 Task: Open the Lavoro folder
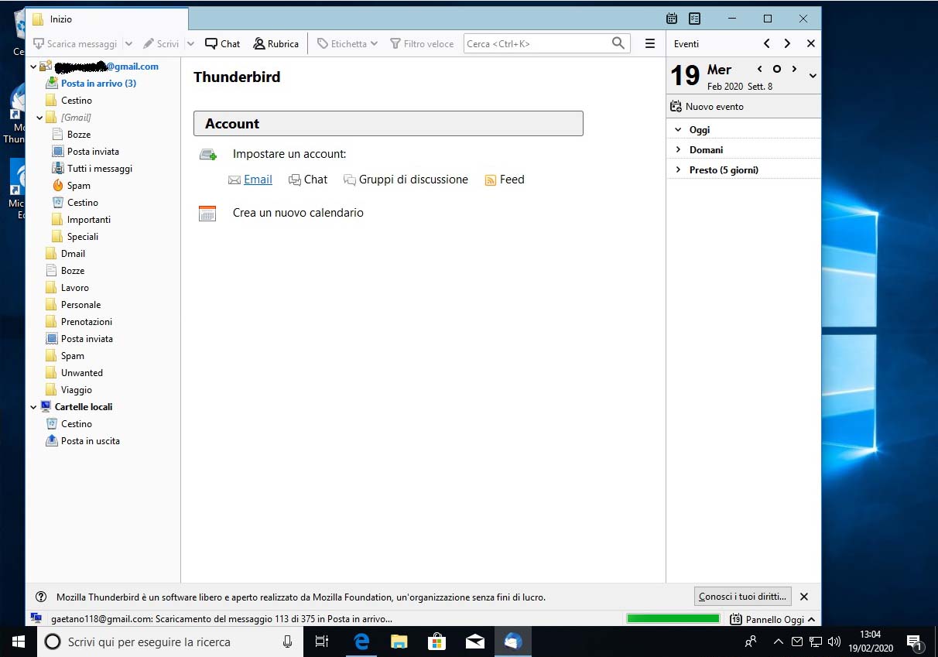pyautogui.click(x=75, y=288)
